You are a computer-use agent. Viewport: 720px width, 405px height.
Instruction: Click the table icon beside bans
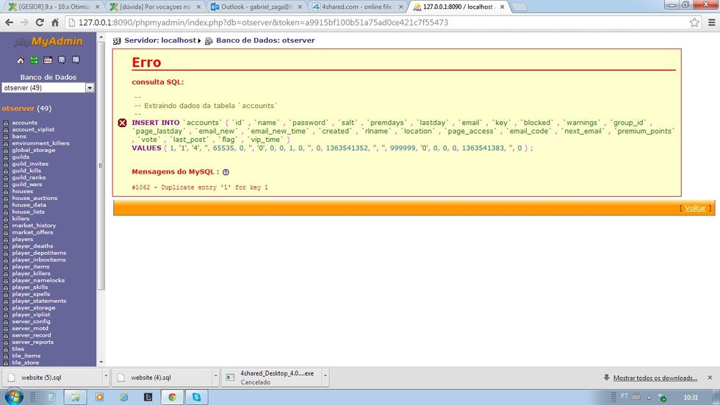(6, 137)
